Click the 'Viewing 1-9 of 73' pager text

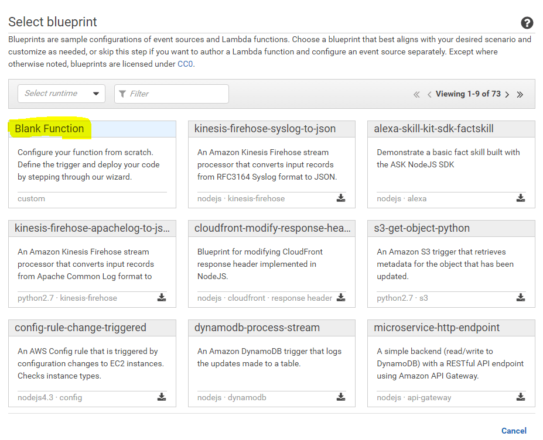click(468, 94)
